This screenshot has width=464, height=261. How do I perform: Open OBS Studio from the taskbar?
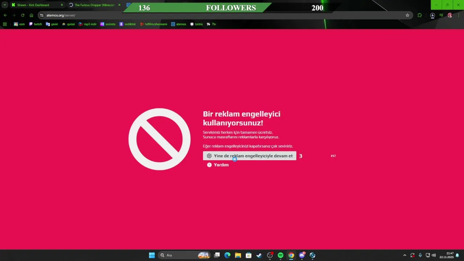click(270, 255)
